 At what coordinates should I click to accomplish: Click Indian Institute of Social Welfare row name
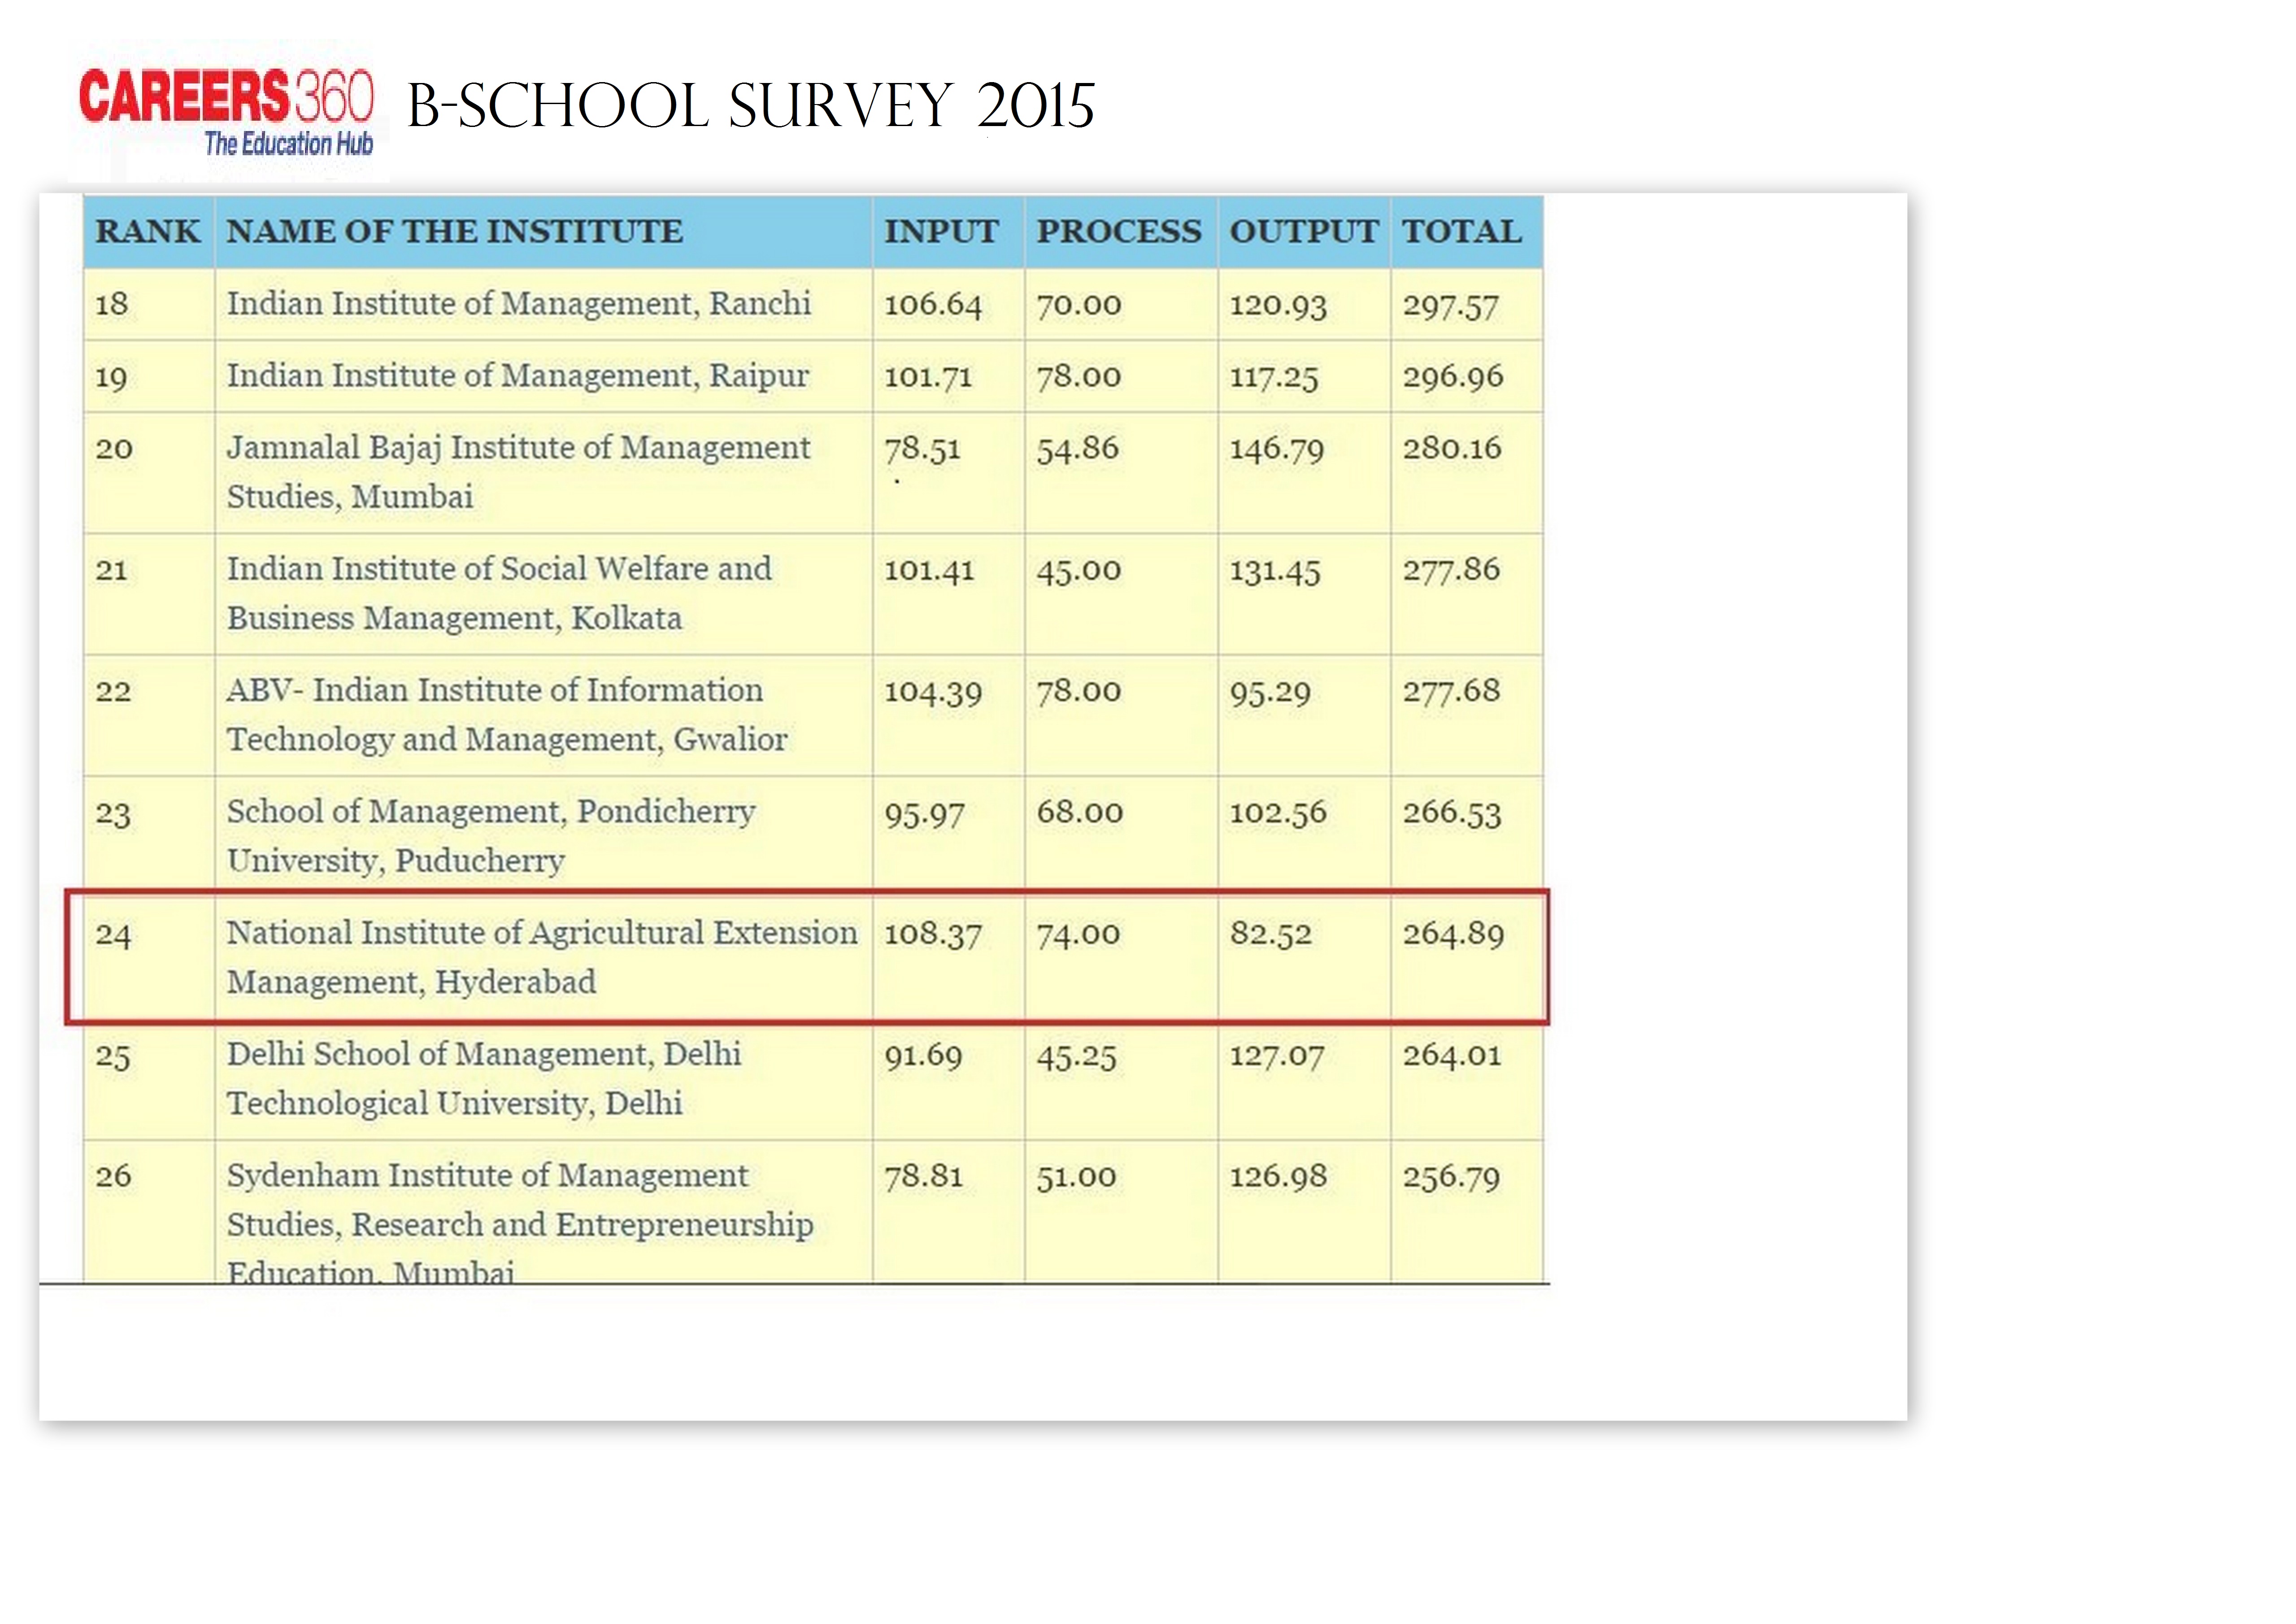tap(499, 594)
